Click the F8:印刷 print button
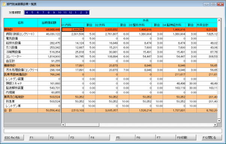 [186, 138]
